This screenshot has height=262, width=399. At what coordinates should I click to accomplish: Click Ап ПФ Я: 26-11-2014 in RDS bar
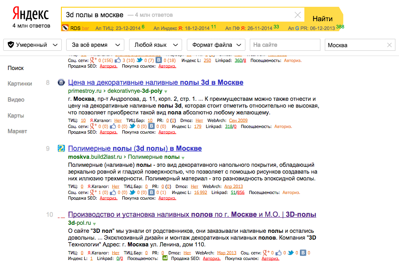249,28
